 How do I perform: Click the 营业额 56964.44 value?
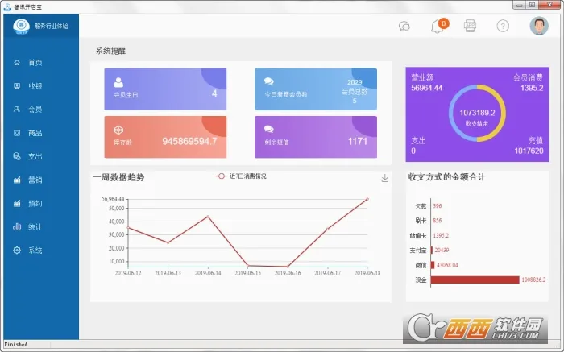tap(426, 88)
